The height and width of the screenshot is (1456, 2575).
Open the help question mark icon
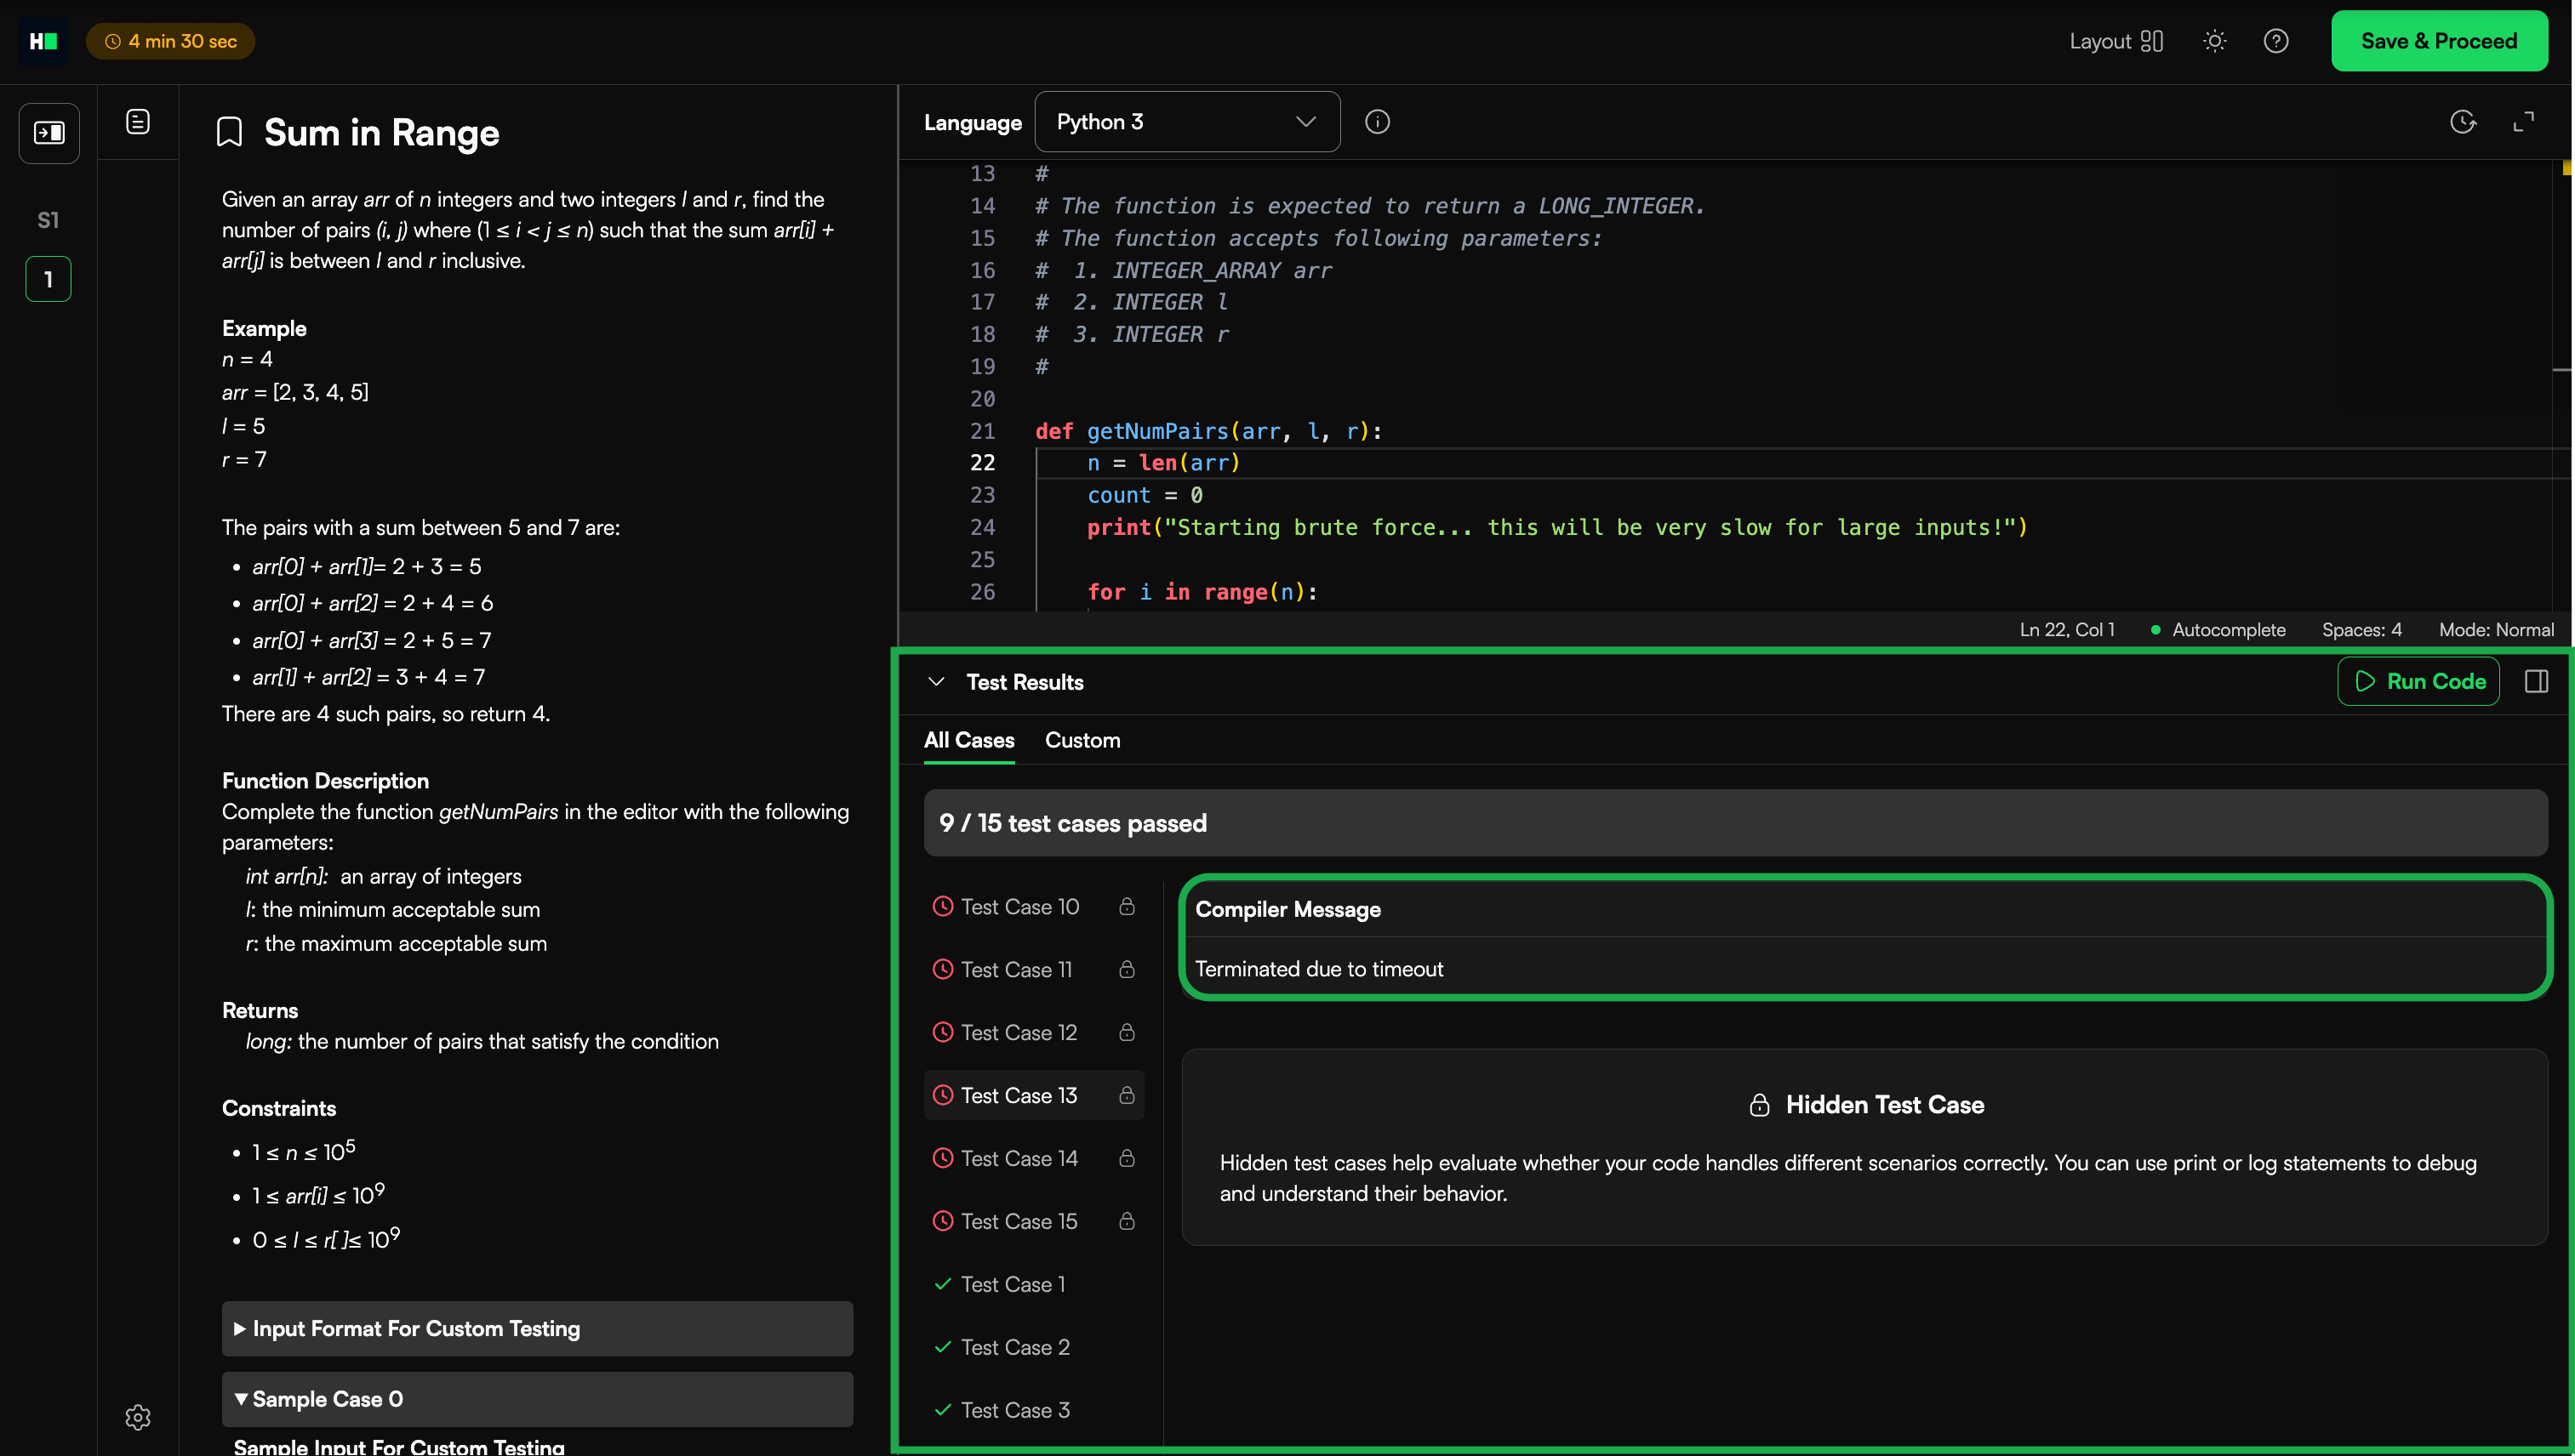tap(2275, 41)
